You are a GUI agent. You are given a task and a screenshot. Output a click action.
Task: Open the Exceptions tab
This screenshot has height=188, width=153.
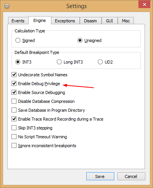[65, 21]
